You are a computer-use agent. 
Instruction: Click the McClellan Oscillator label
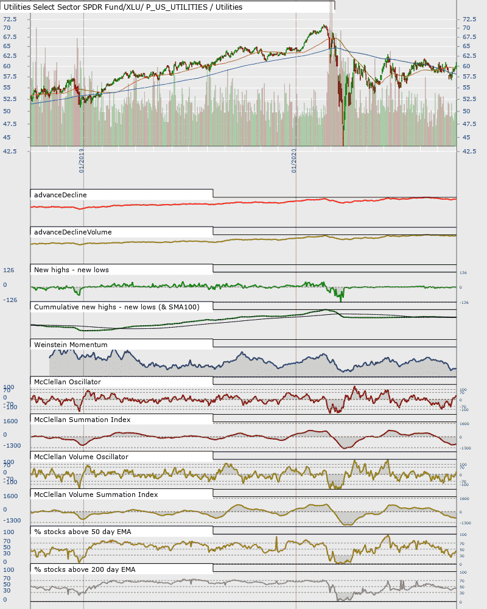tap(67, 382)
